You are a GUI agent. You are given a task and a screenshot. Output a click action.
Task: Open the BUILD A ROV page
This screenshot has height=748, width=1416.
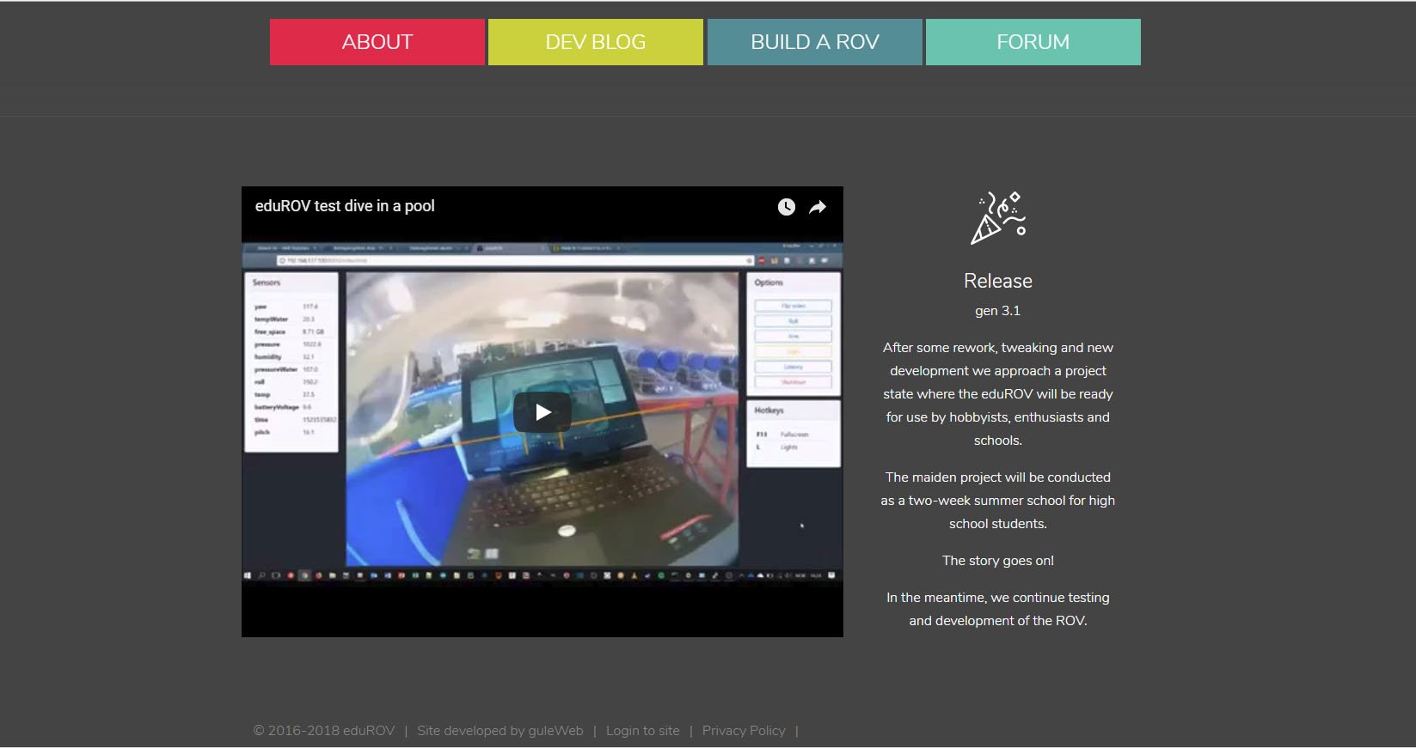(814, 42)
